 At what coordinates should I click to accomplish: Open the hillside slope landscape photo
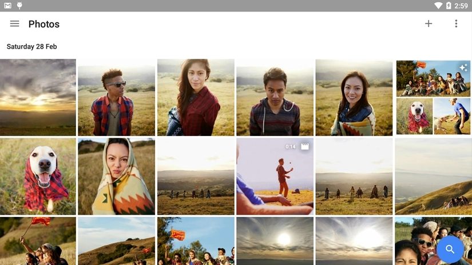[433, 176]
